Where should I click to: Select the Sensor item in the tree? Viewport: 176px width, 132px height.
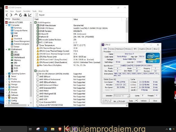(x=16, y=46)
